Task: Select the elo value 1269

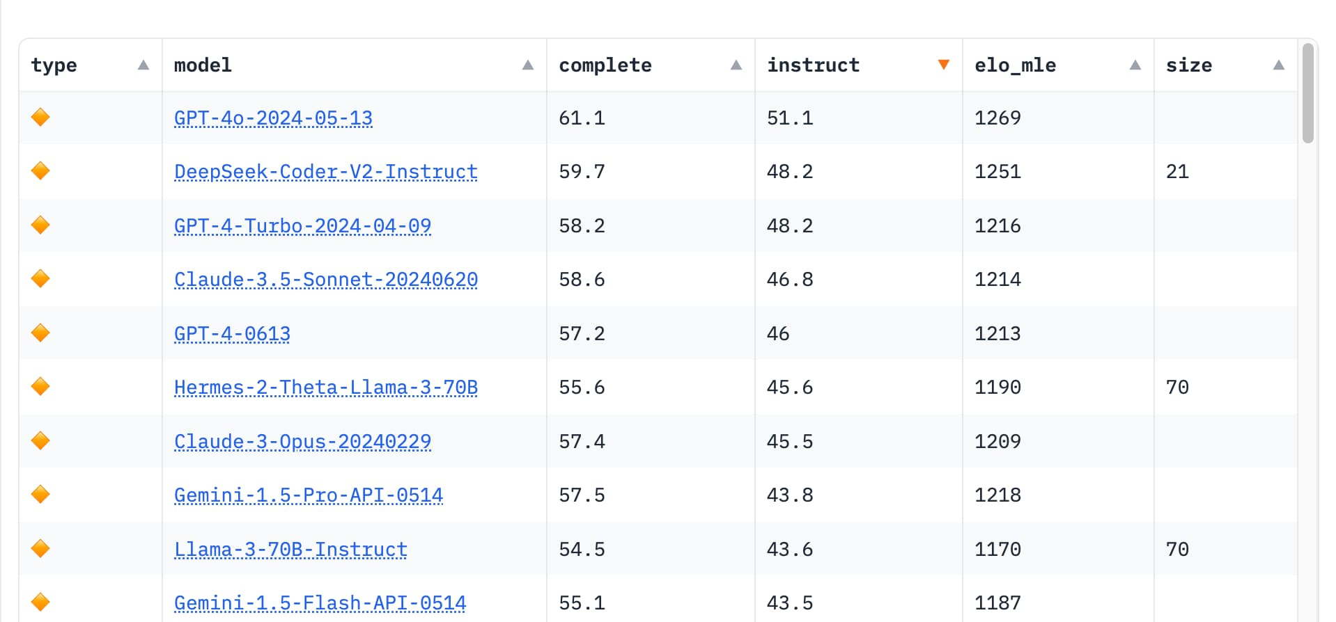Action: click(997, 118)
